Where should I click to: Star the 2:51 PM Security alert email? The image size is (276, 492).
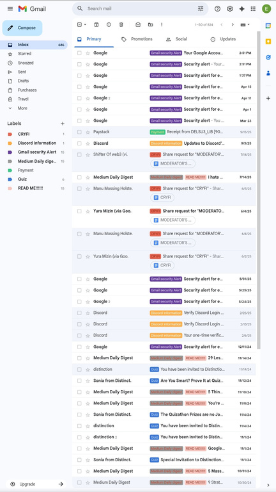click(x=88, y=64)
